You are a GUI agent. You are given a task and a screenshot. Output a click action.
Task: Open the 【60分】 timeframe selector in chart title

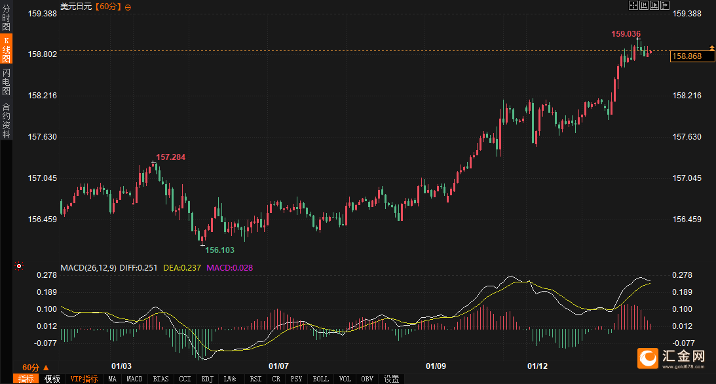[108, 7]
